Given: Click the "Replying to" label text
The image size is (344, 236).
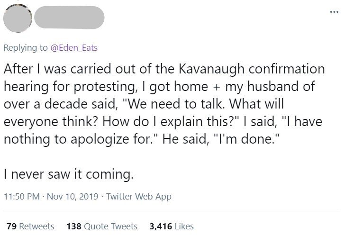Looking at the screenshot, I should [x=26, y=47].
